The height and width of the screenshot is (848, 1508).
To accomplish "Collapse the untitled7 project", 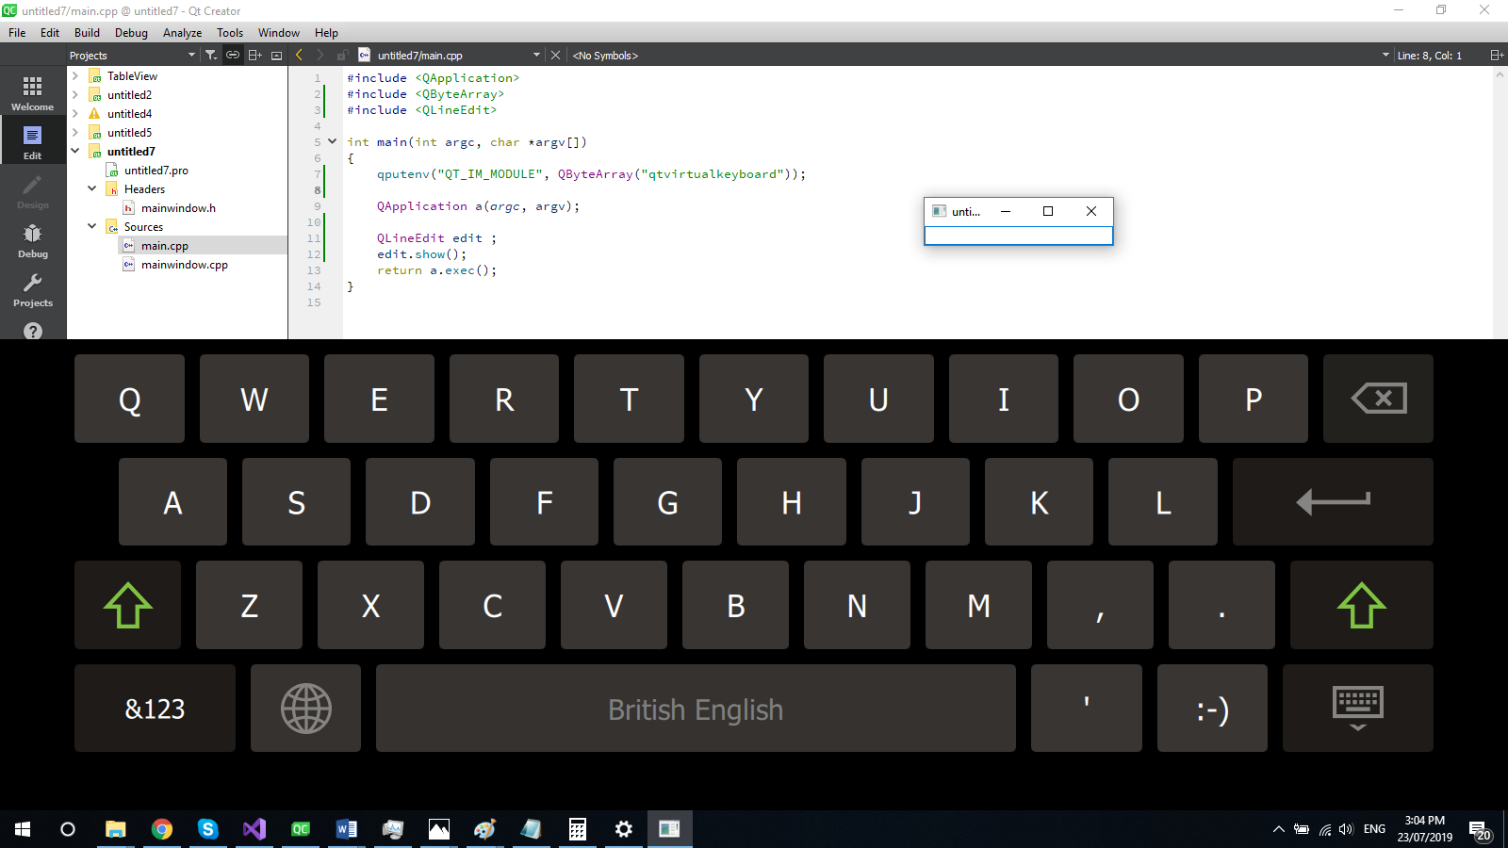I will point(75,152).
